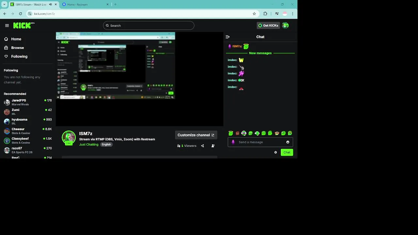
Task: Open chat settings gear icon
Action: [x=276, y=152]
